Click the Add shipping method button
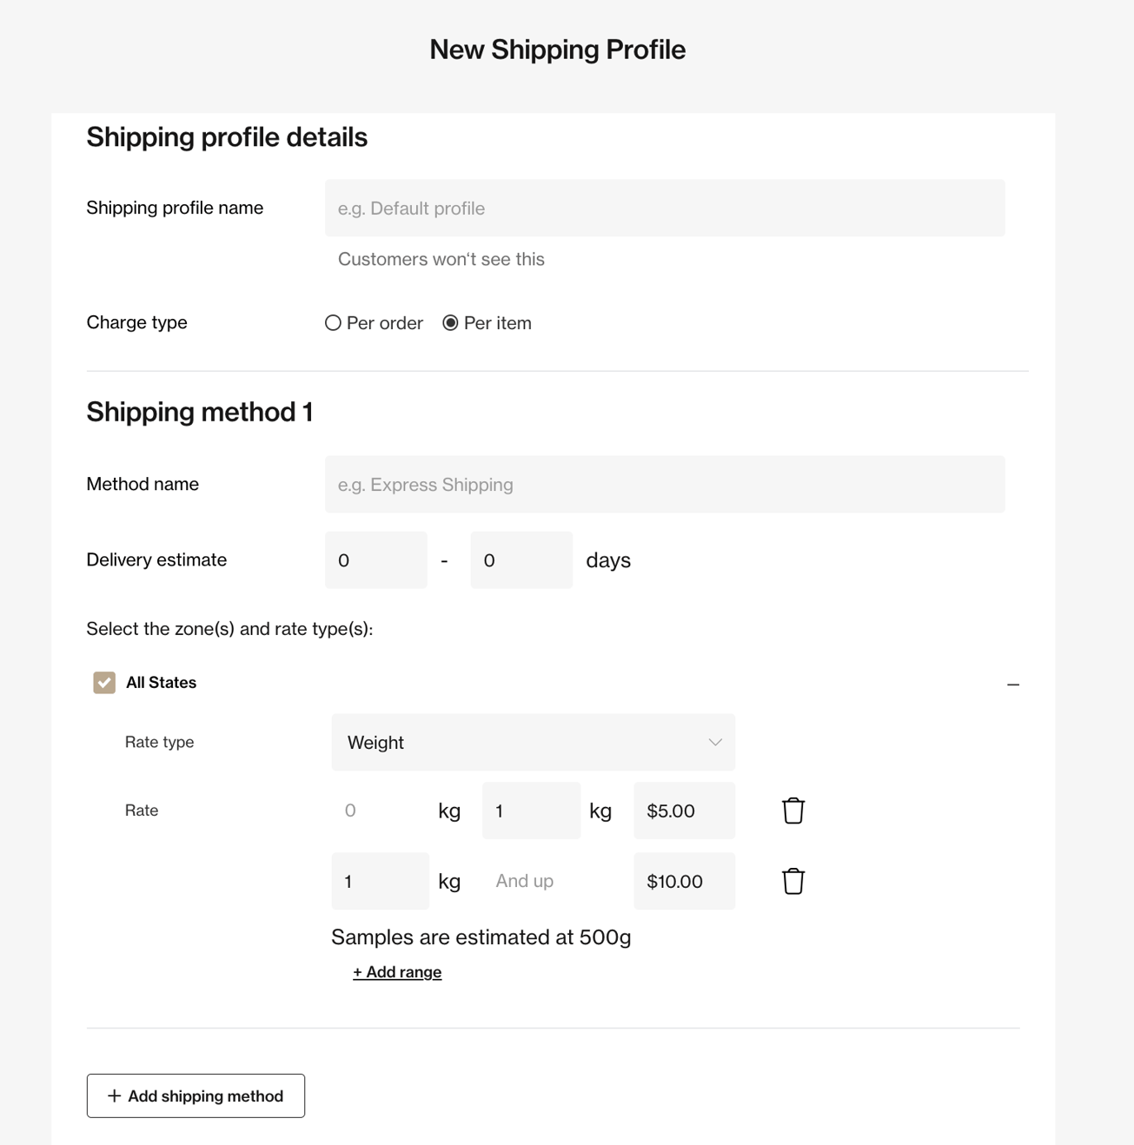 (x=195, y=1095)
